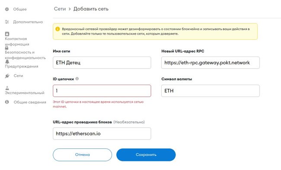
Task: Click the Отмена button
Action: (x=82, y=154)
